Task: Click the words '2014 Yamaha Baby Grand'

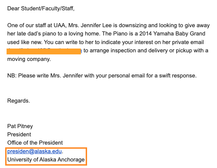Action: tap(172, 34)
